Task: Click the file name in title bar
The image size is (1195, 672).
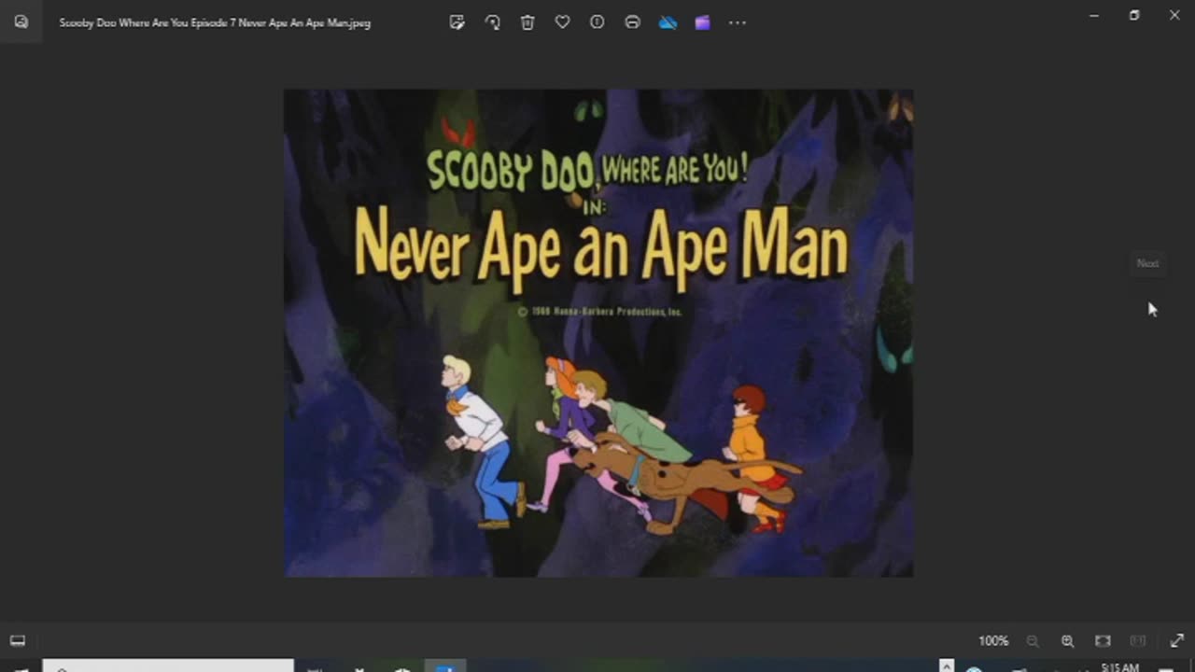Action: coord(215,22)
